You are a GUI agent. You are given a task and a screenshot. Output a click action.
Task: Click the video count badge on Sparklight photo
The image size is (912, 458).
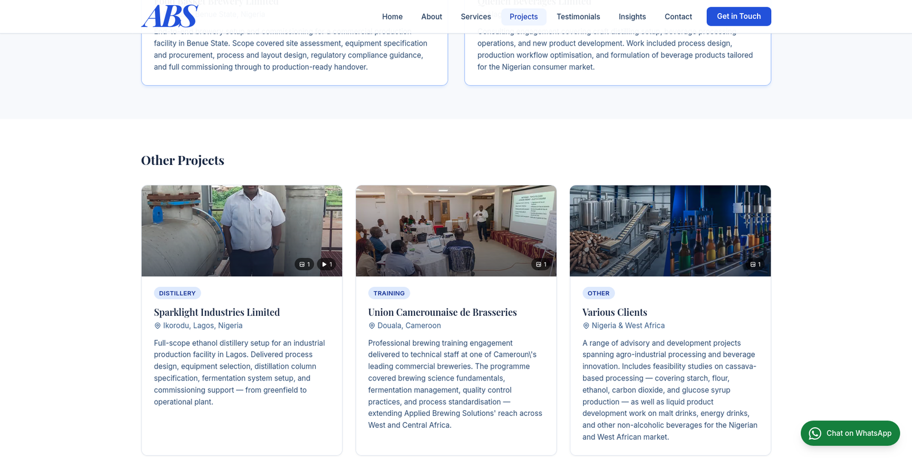327,264
